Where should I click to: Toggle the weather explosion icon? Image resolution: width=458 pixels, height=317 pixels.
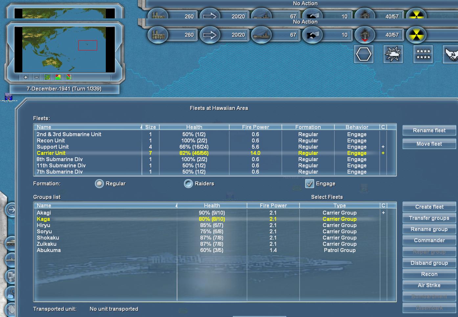point(393,54)
